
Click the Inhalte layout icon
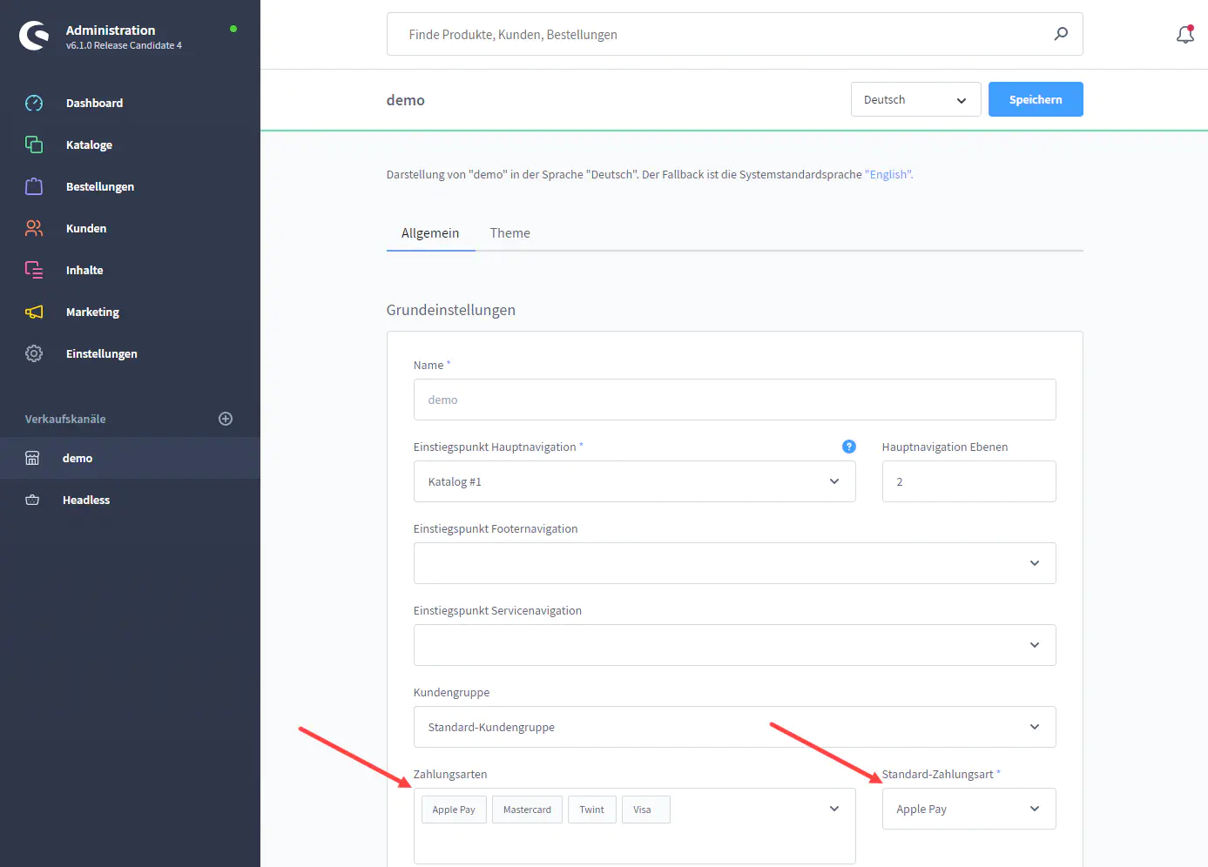34,270
